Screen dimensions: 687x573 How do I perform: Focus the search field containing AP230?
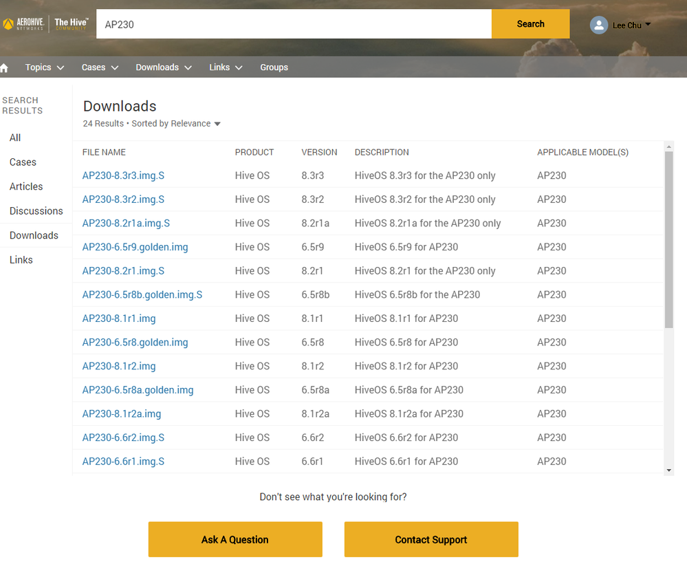pos(294,24)
